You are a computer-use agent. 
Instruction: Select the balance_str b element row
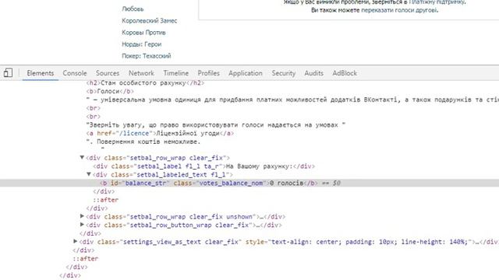click(x=249, y=183)
